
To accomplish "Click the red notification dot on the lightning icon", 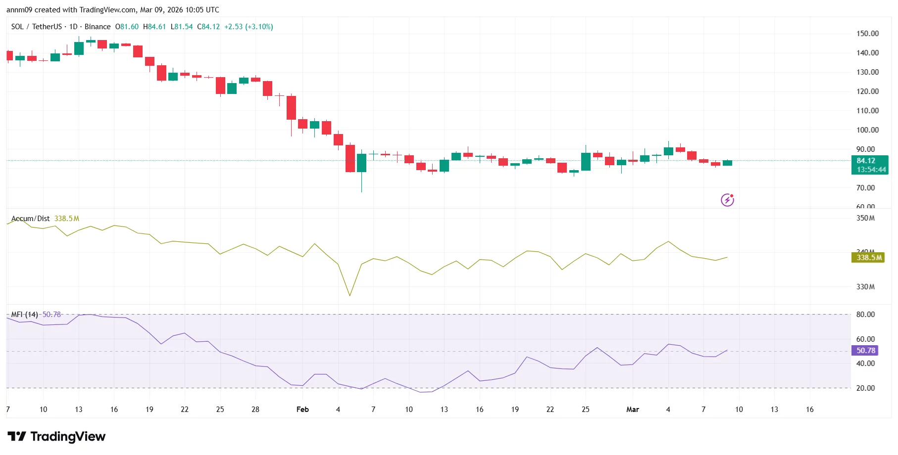I will 731,195.
